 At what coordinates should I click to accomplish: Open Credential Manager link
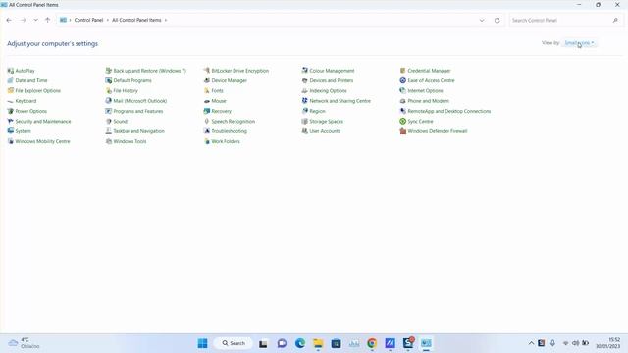tap(429, 71)
